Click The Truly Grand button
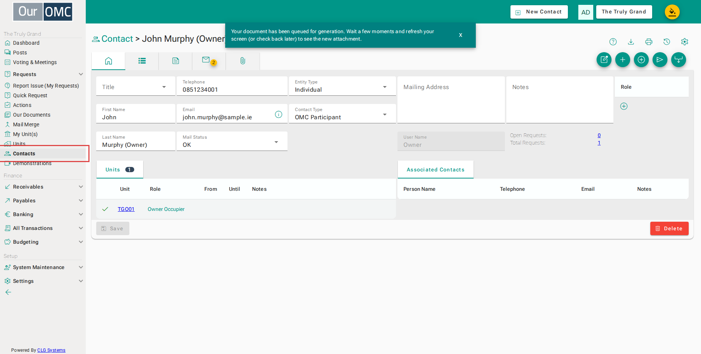 coord(624,12)
